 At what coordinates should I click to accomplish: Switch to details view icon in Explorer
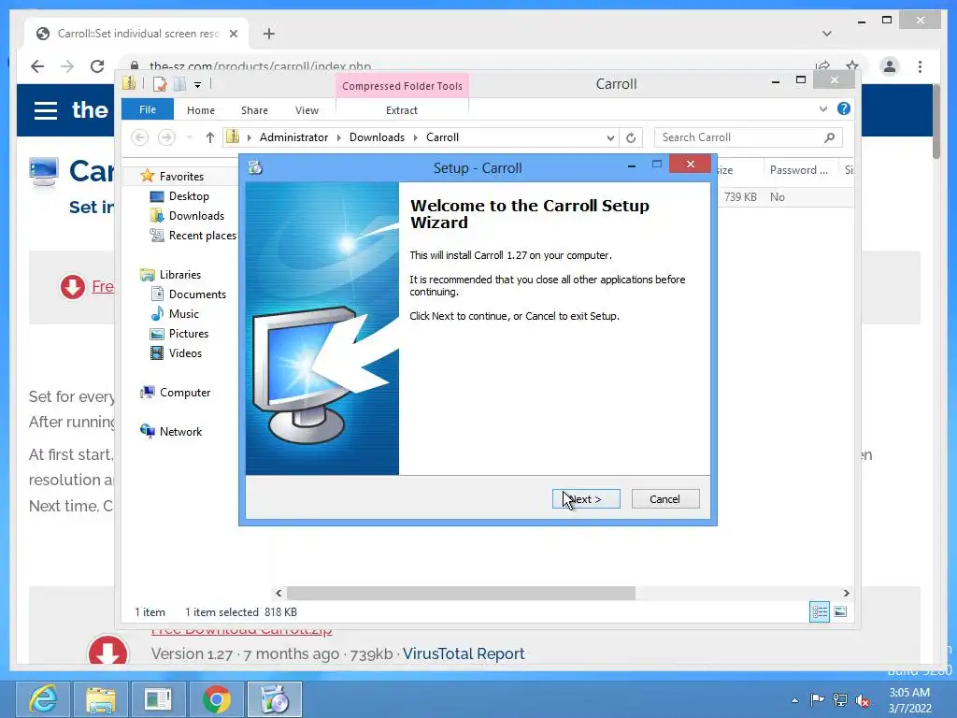click(819, 611)
